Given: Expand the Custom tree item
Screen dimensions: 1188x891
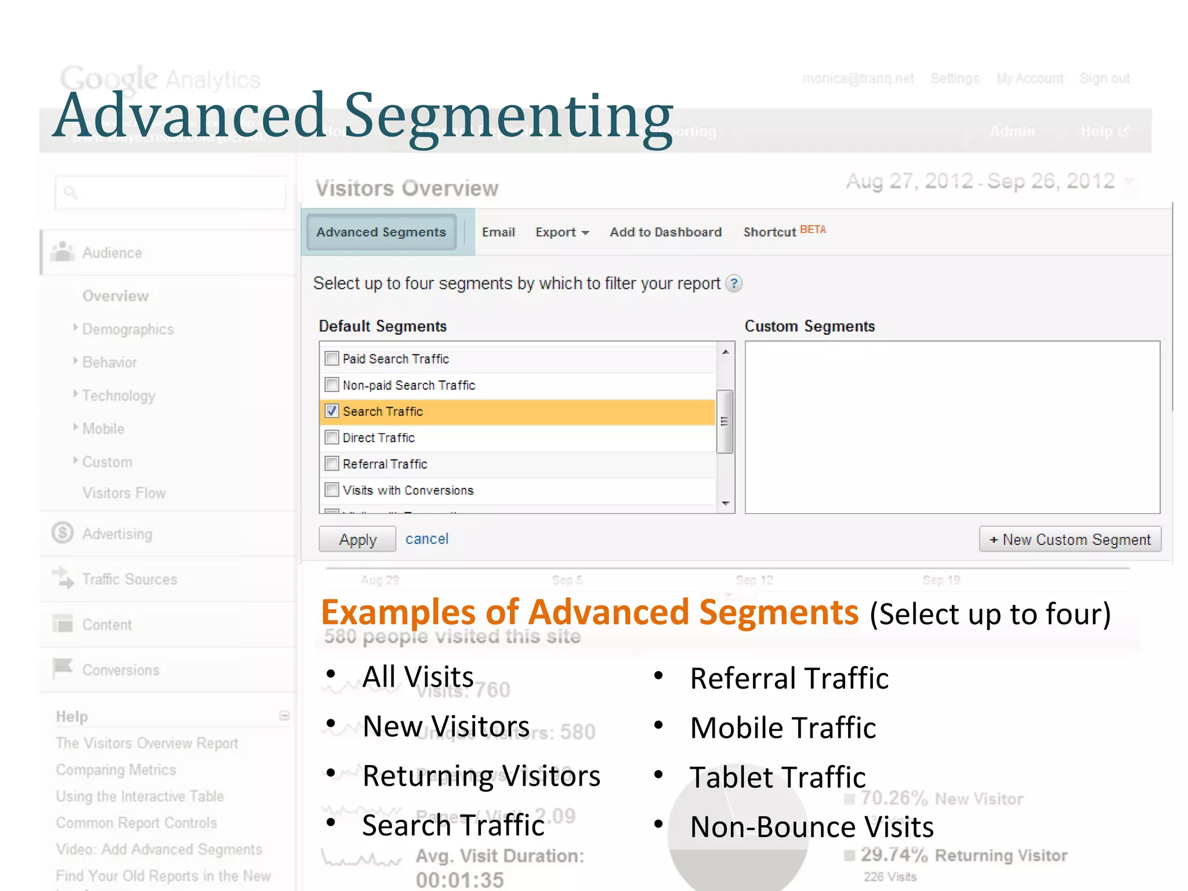Looking at the screenshot, I should [x=75, y=461].
